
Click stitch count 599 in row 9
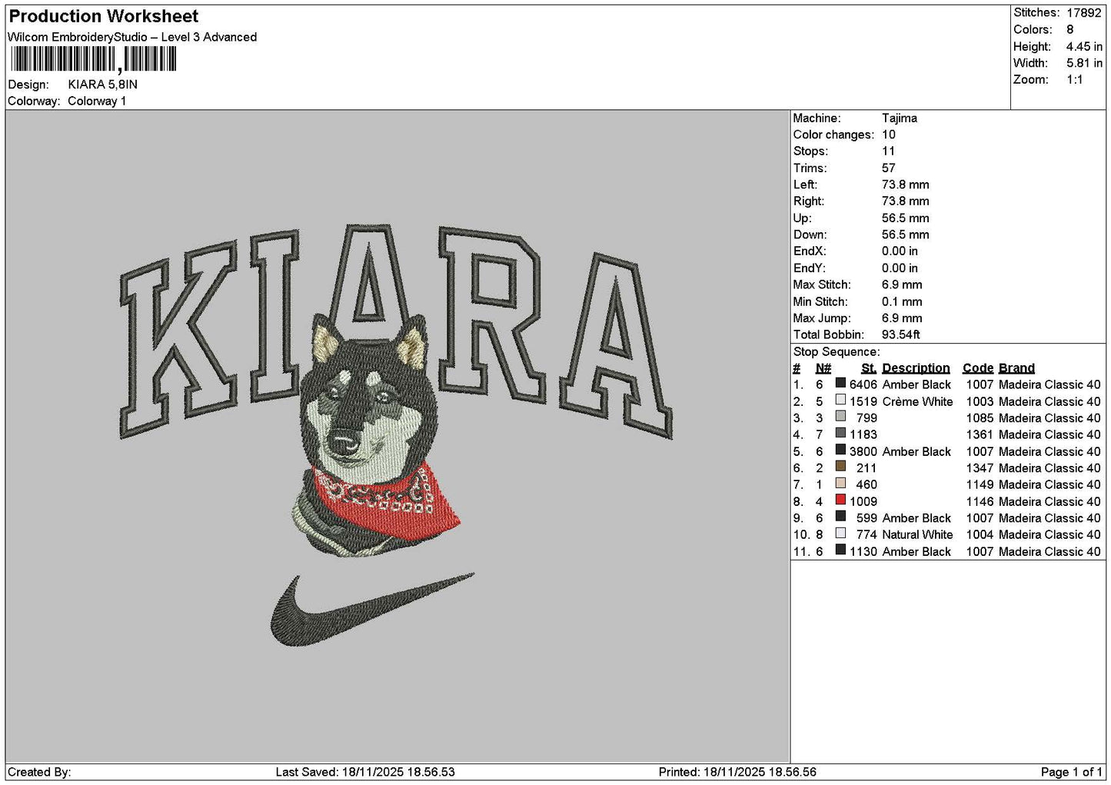(x=867, y=518)
